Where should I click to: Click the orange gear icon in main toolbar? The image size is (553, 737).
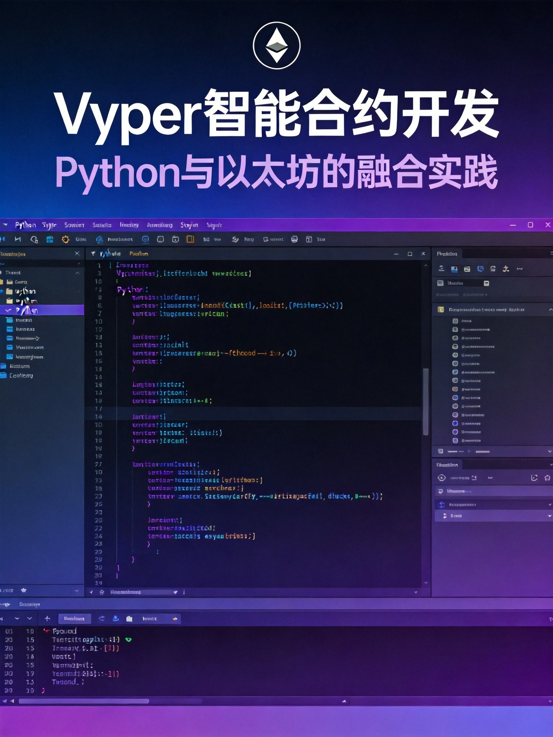click(65, 239)
